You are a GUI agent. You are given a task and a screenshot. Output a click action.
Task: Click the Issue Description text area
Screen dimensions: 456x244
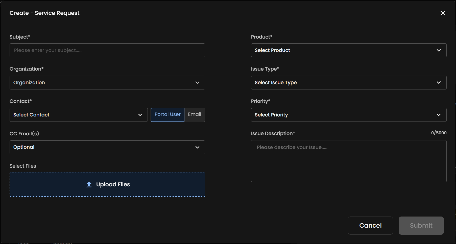point(349,161)
